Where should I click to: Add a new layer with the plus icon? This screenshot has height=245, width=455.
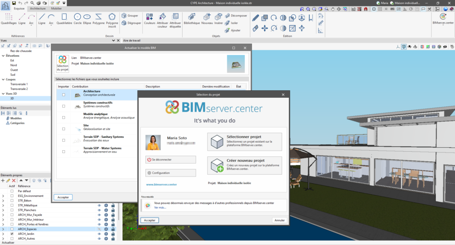click(3, 181)
